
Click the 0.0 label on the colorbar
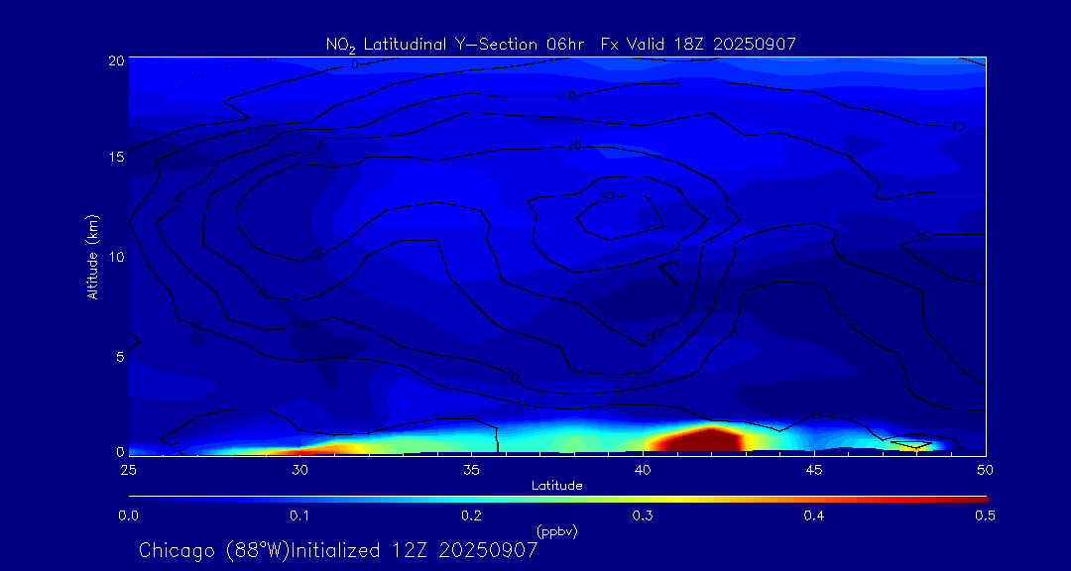(x=128, y=515)
